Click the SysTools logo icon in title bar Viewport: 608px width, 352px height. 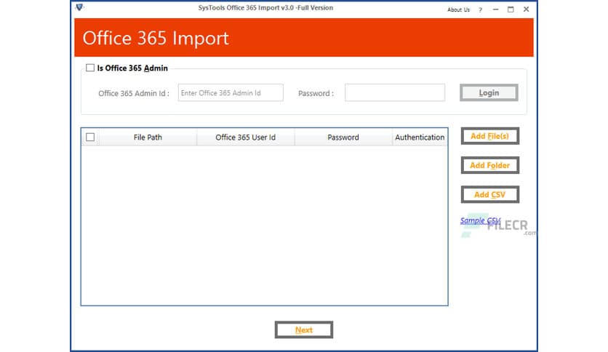79,7
